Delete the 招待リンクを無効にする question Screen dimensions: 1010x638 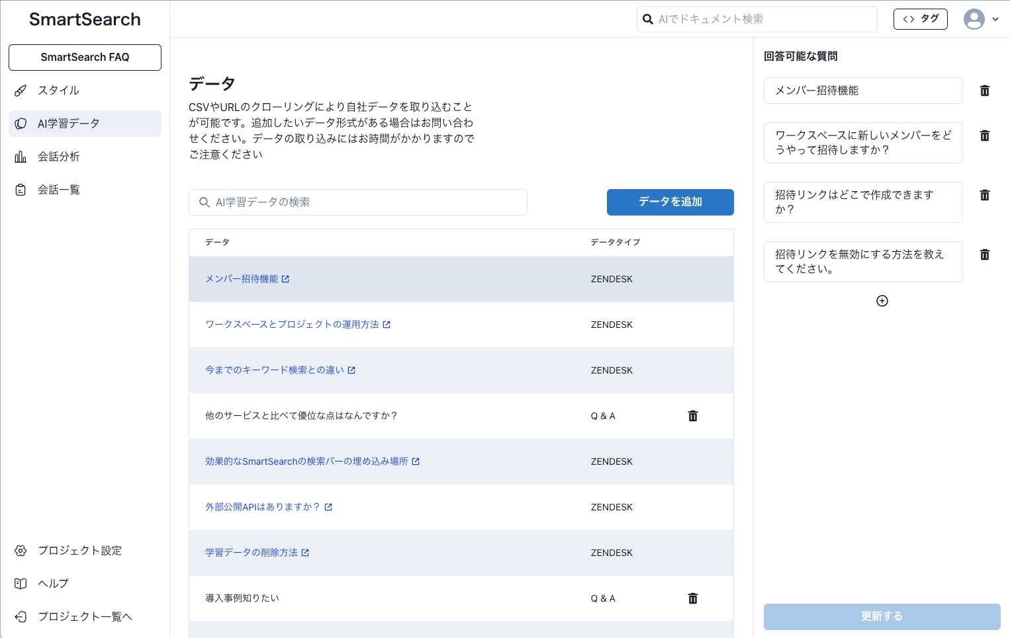(x=985, y=255)
